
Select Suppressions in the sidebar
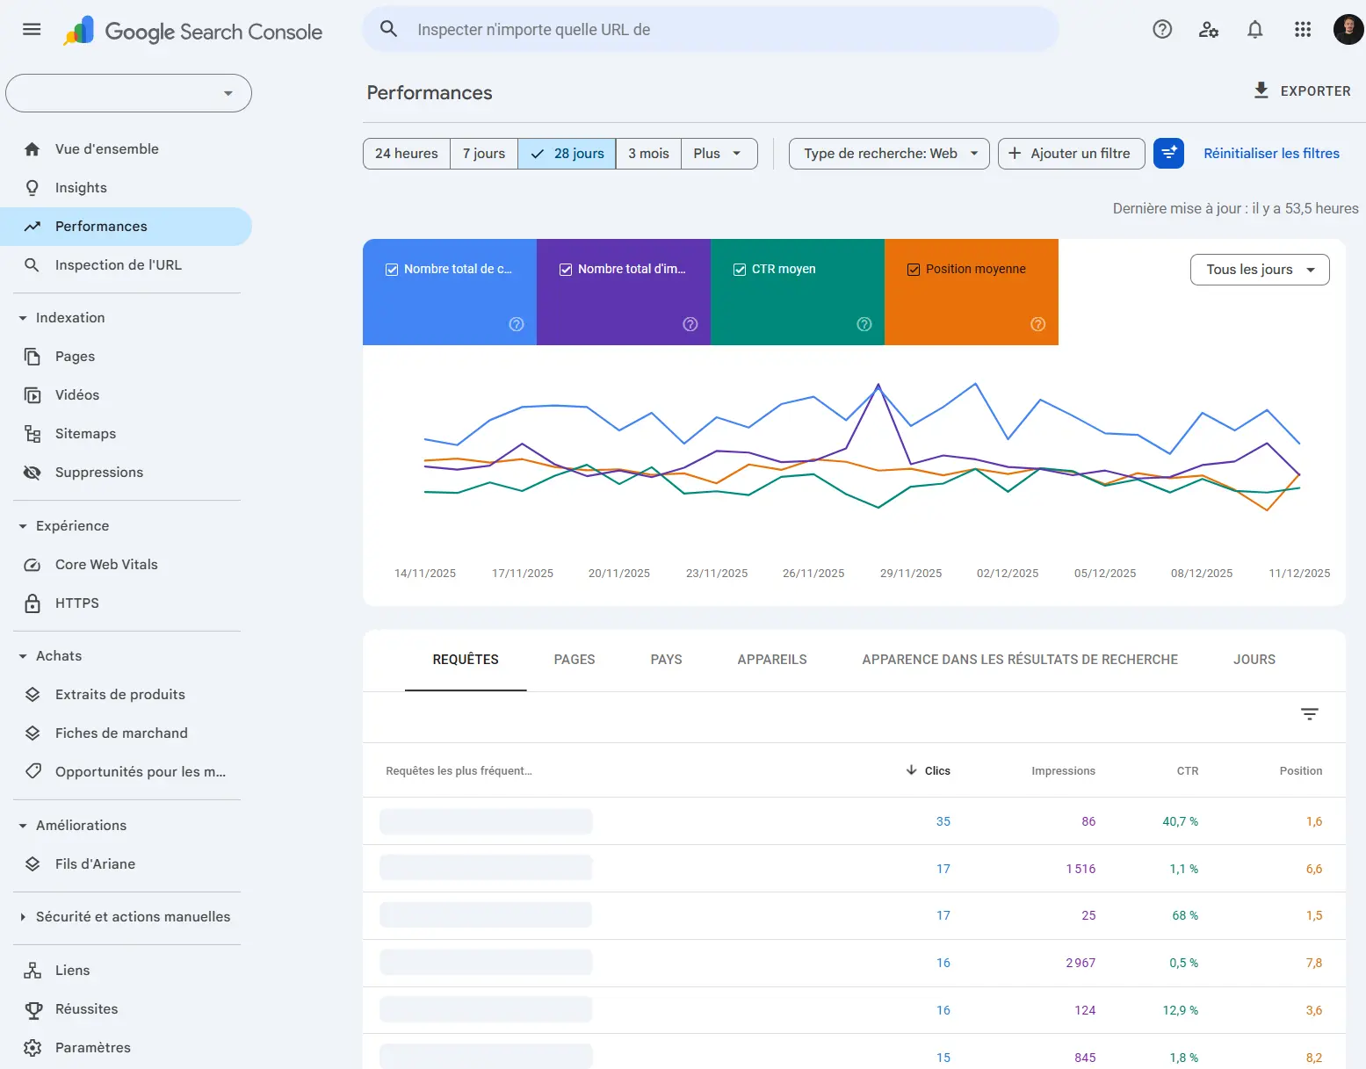click(99, 472)
